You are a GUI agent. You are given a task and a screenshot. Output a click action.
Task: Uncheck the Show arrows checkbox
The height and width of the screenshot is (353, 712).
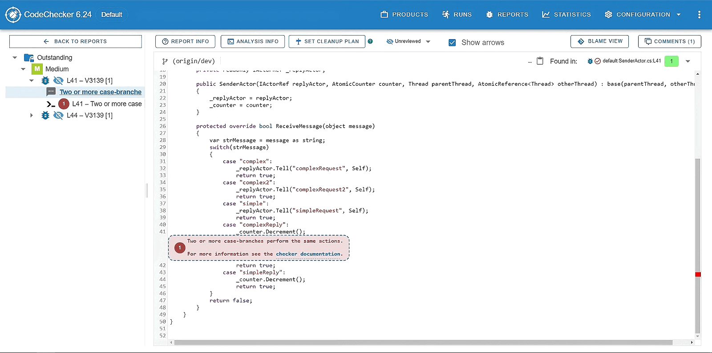[x=452, y=43]
